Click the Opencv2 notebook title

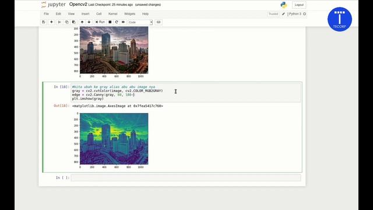78,4
